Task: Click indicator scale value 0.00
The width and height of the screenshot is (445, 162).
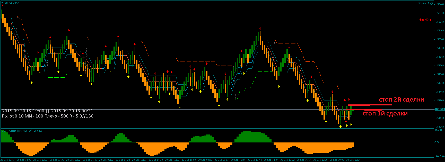Action: (437, 142)
